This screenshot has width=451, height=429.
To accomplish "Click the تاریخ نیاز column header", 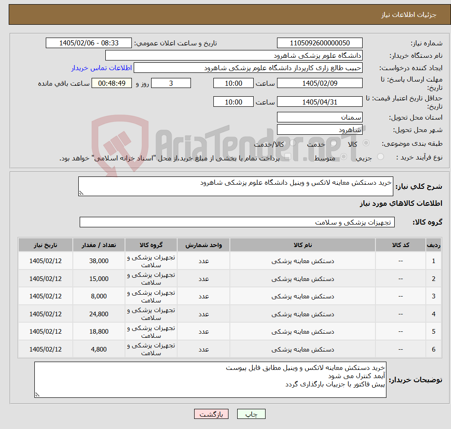I will [45, 245].
